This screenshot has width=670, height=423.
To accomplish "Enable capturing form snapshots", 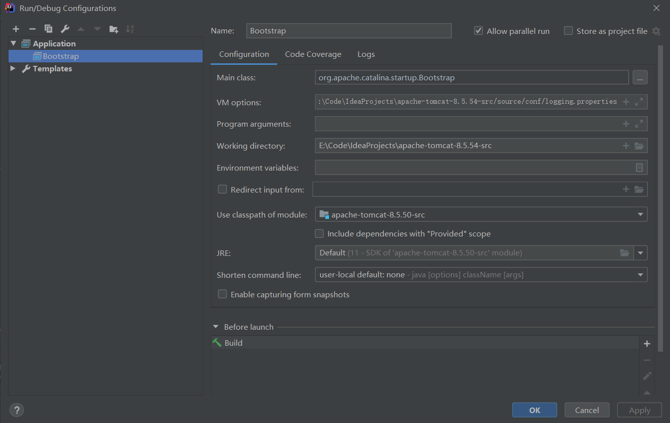I will 222,294.
